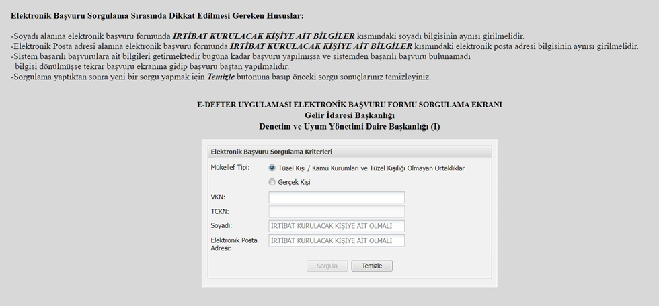
Task: Click the Denetim ve Uyum Yönetimi heading
Action: tap(349, 126)
